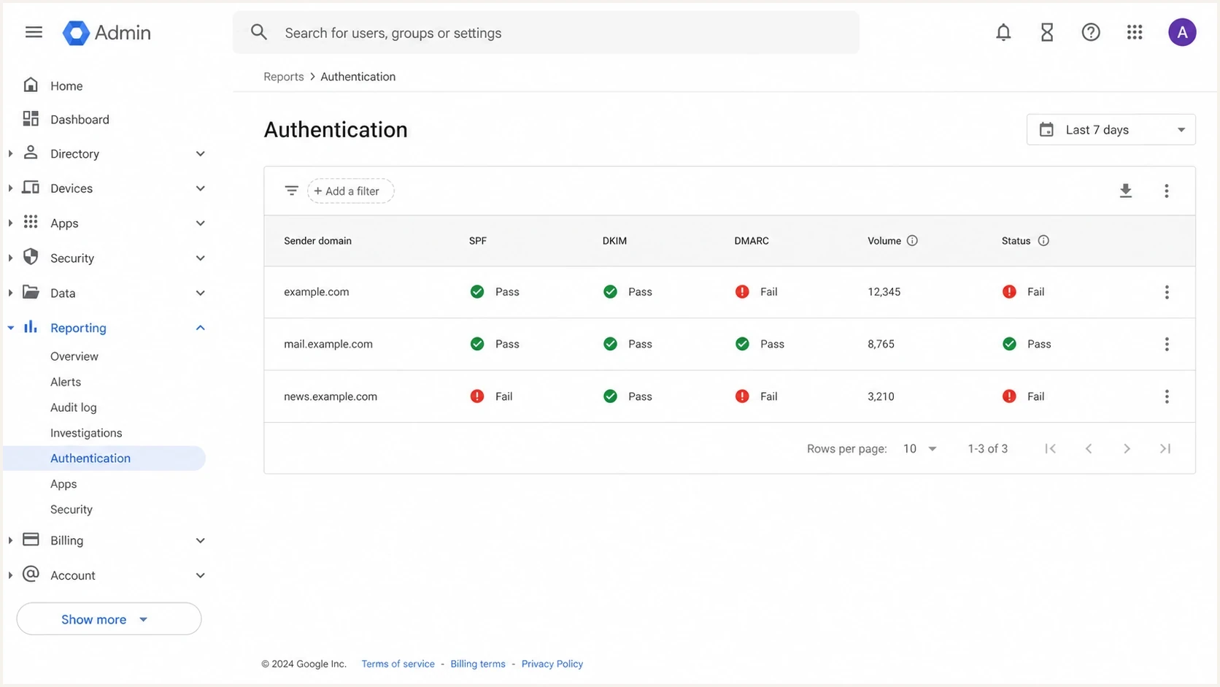Click the calendar icon in date range
Image resolution: width=1220 pixels, height=687 pixels.
(1046, 129)
